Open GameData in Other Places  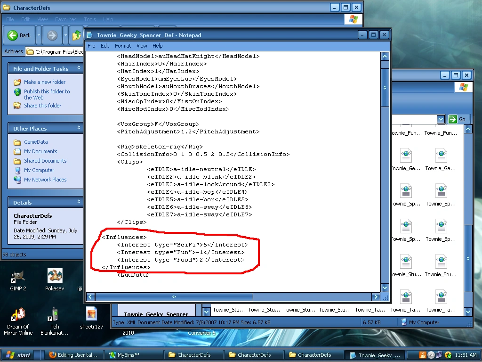click(x=36, y=142)
